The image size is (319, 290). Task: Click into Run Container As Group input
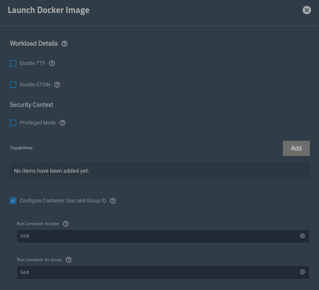155,272
